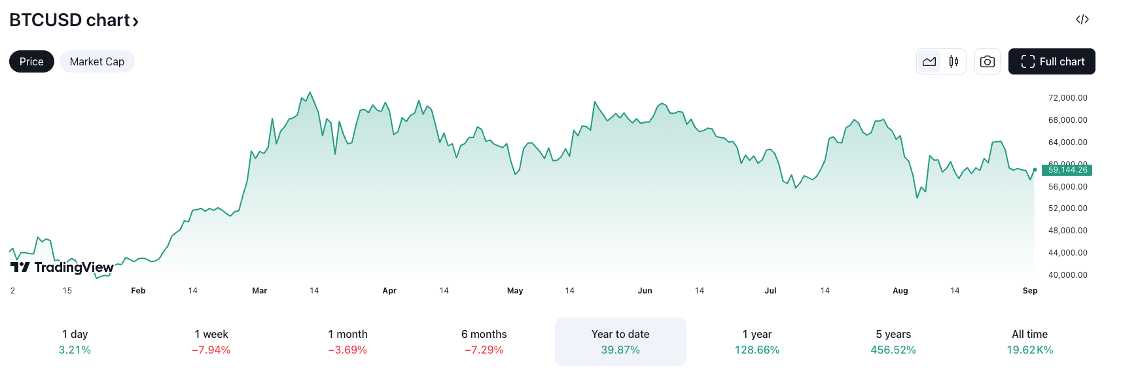Select the 1 week range

click(211, 342)
